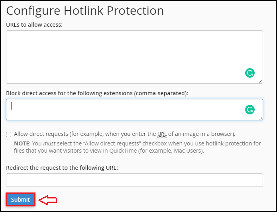
Task: Click resize handle of URLs to allow textarea
Action: pos(261,81)
